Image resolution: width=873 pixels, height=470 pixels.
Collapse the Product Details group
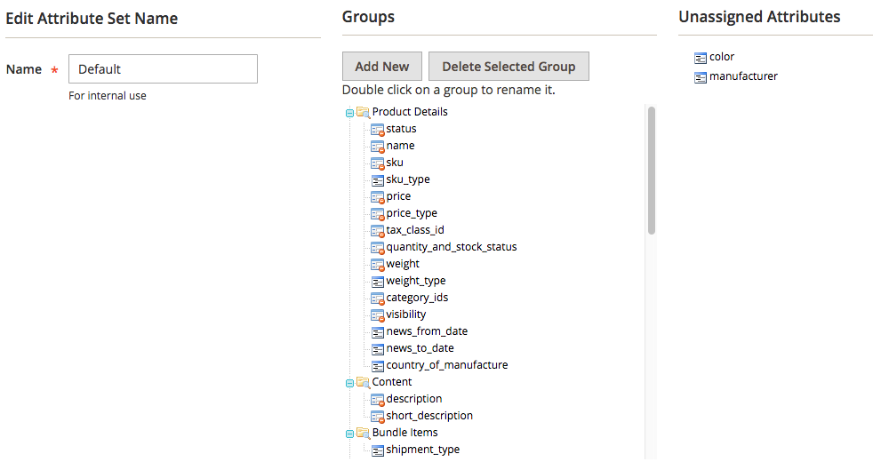click(349, 113)
